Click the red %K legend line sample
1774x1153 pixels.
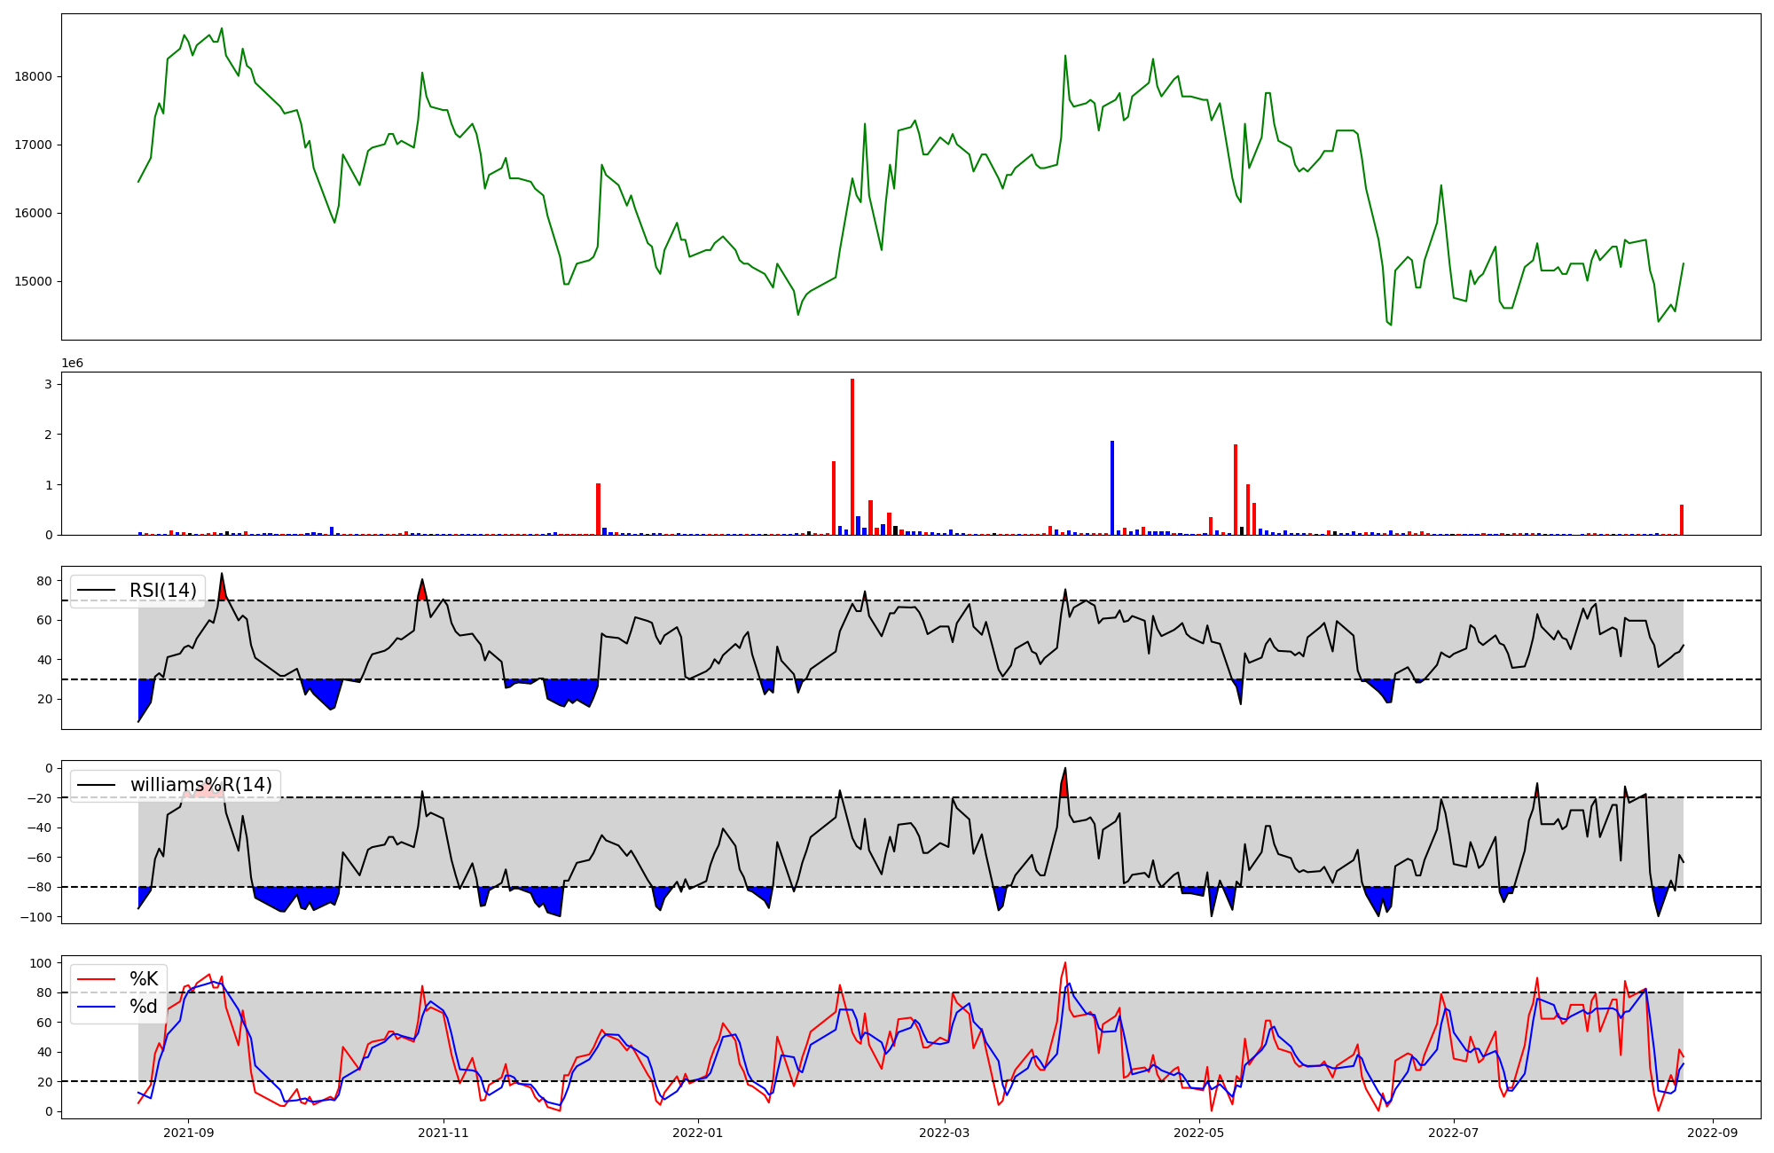click(97, 979)
